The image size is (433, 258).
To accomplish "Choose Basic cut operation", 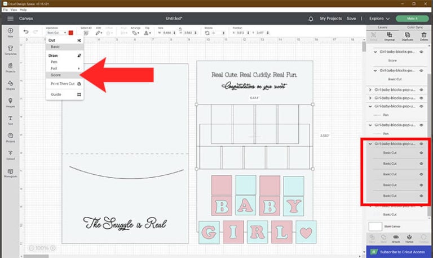I will (65, 47).
